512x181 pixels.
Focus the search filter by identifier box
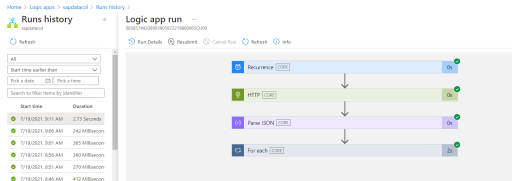(56, 93)
